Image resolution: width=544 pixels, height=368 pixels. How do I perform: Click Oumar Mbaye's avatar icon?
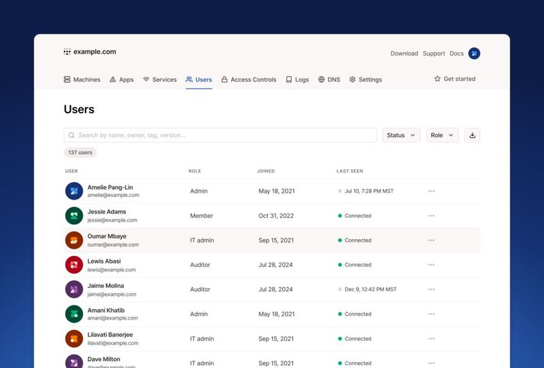point(74,240)
